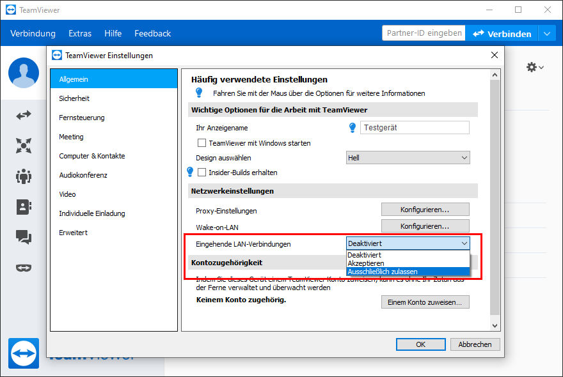The width and height of the screenshot is (563, 377).
Task: Click the large TeamViewer logo at bottom left
Action: 24,353
